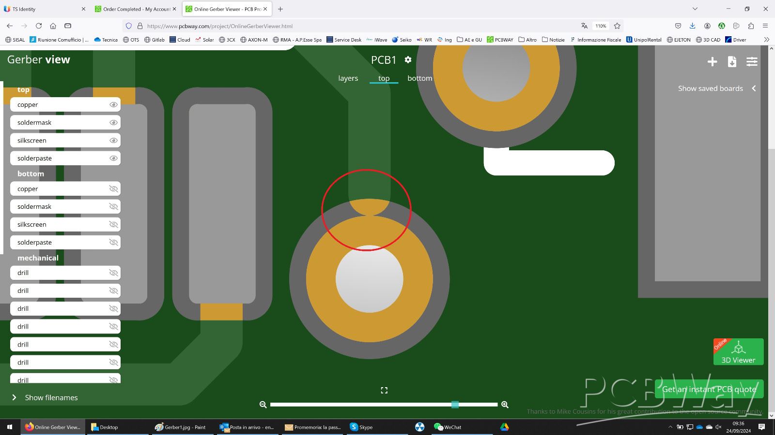Open the render options sliders icon
Image resolution: width=775 pixels, height=435 pixels.
tap(752, 61)
